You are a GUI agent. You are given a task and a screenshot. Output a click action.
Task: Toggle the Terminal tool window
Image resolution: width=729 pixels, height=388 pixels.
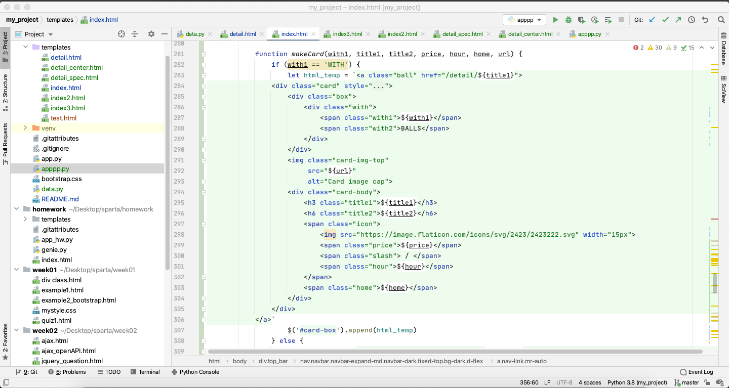[x=145, y=372]
